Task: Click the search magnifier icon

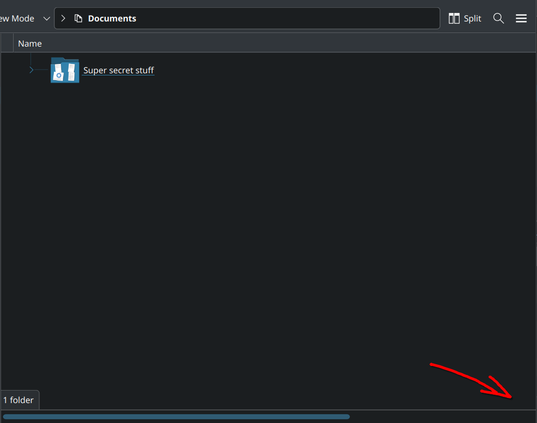Action: (499, 18)
